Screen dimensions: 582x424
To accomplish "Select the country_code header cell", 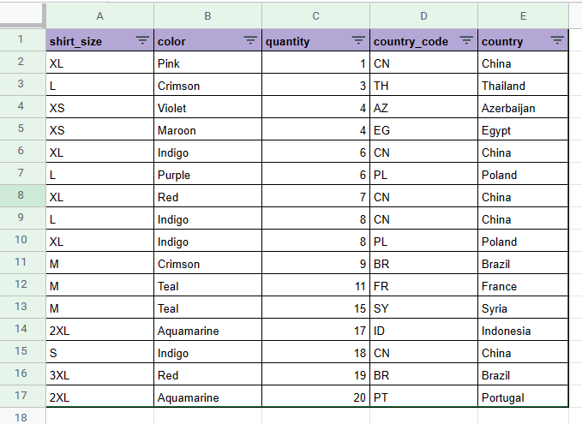I will point(424,40).
